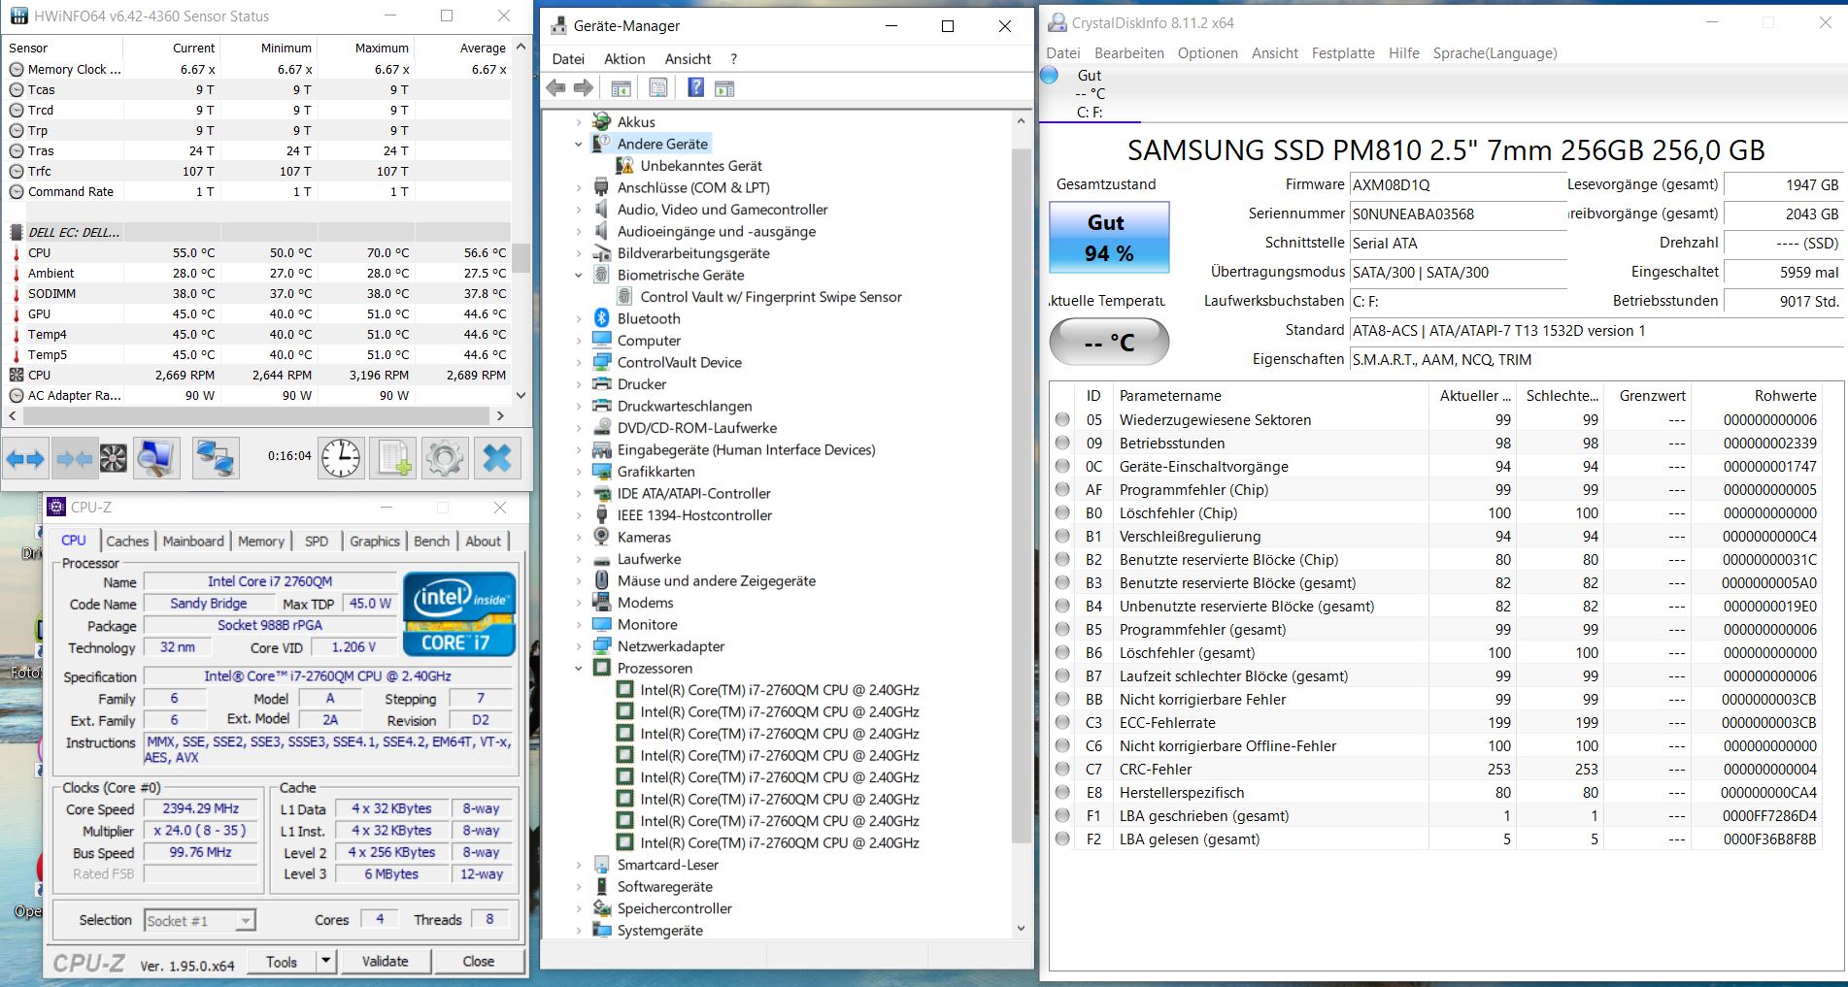Click the Bluetooth category icon

[601, 318]
